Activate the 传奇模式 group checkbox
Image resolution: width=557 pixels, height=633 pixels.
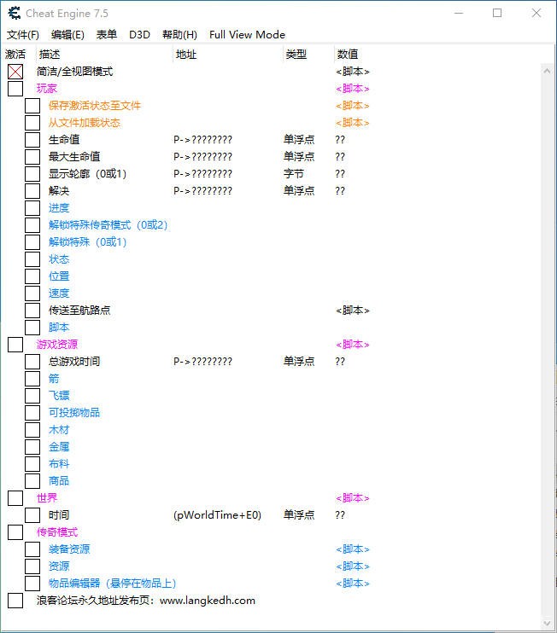click(15, 532)
